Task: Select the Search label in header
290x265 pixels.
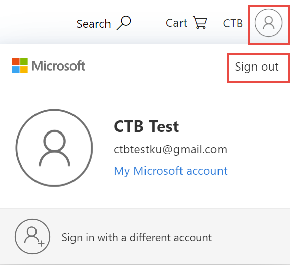Action: 94,24
